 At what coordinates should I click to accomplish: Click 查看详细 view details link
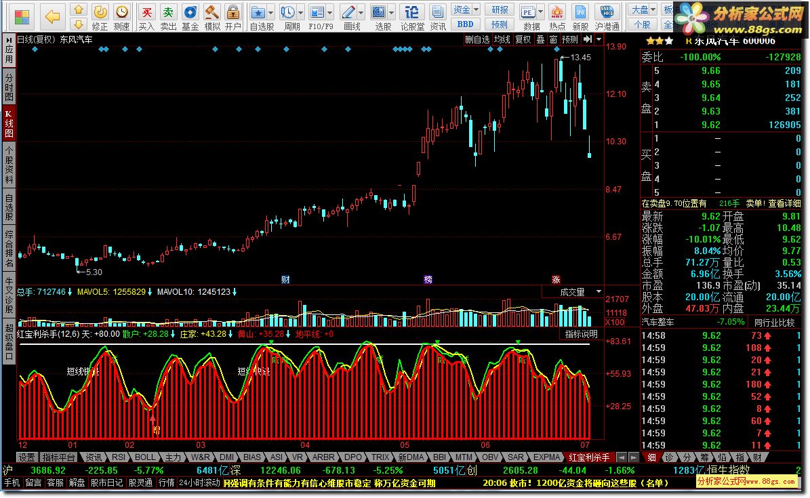click(x=784, y=204)
